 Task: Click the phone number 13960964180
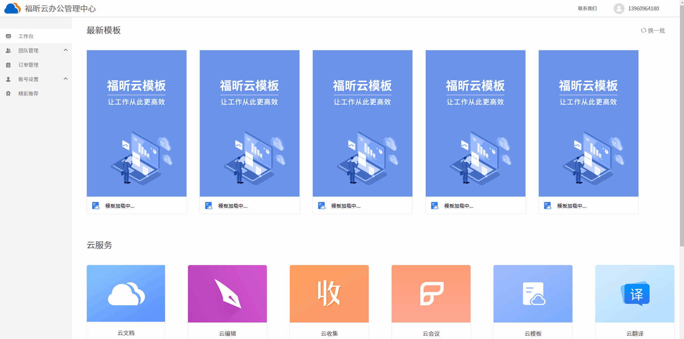coord(643,8)
